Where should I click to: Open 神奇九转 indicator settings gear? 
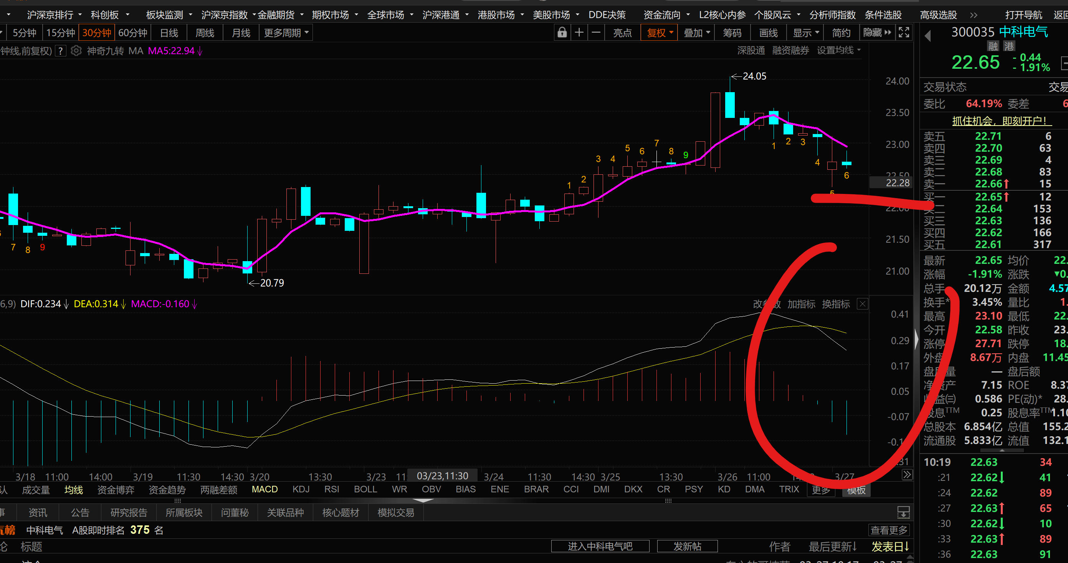(76, 51)
